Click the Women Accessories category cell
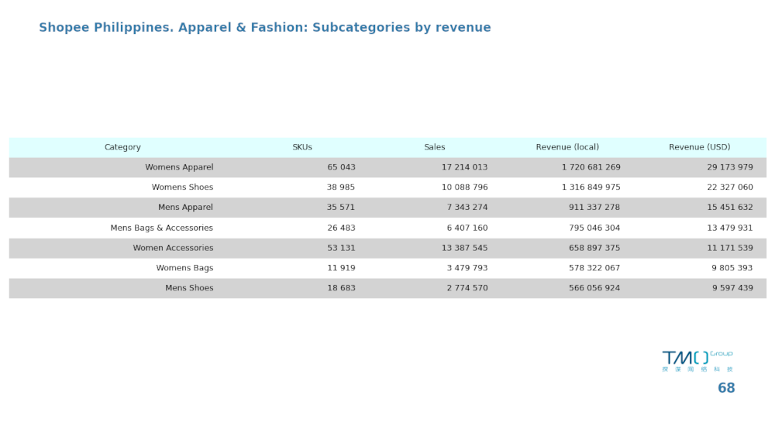Screen dimensions: 775x436 173,248
